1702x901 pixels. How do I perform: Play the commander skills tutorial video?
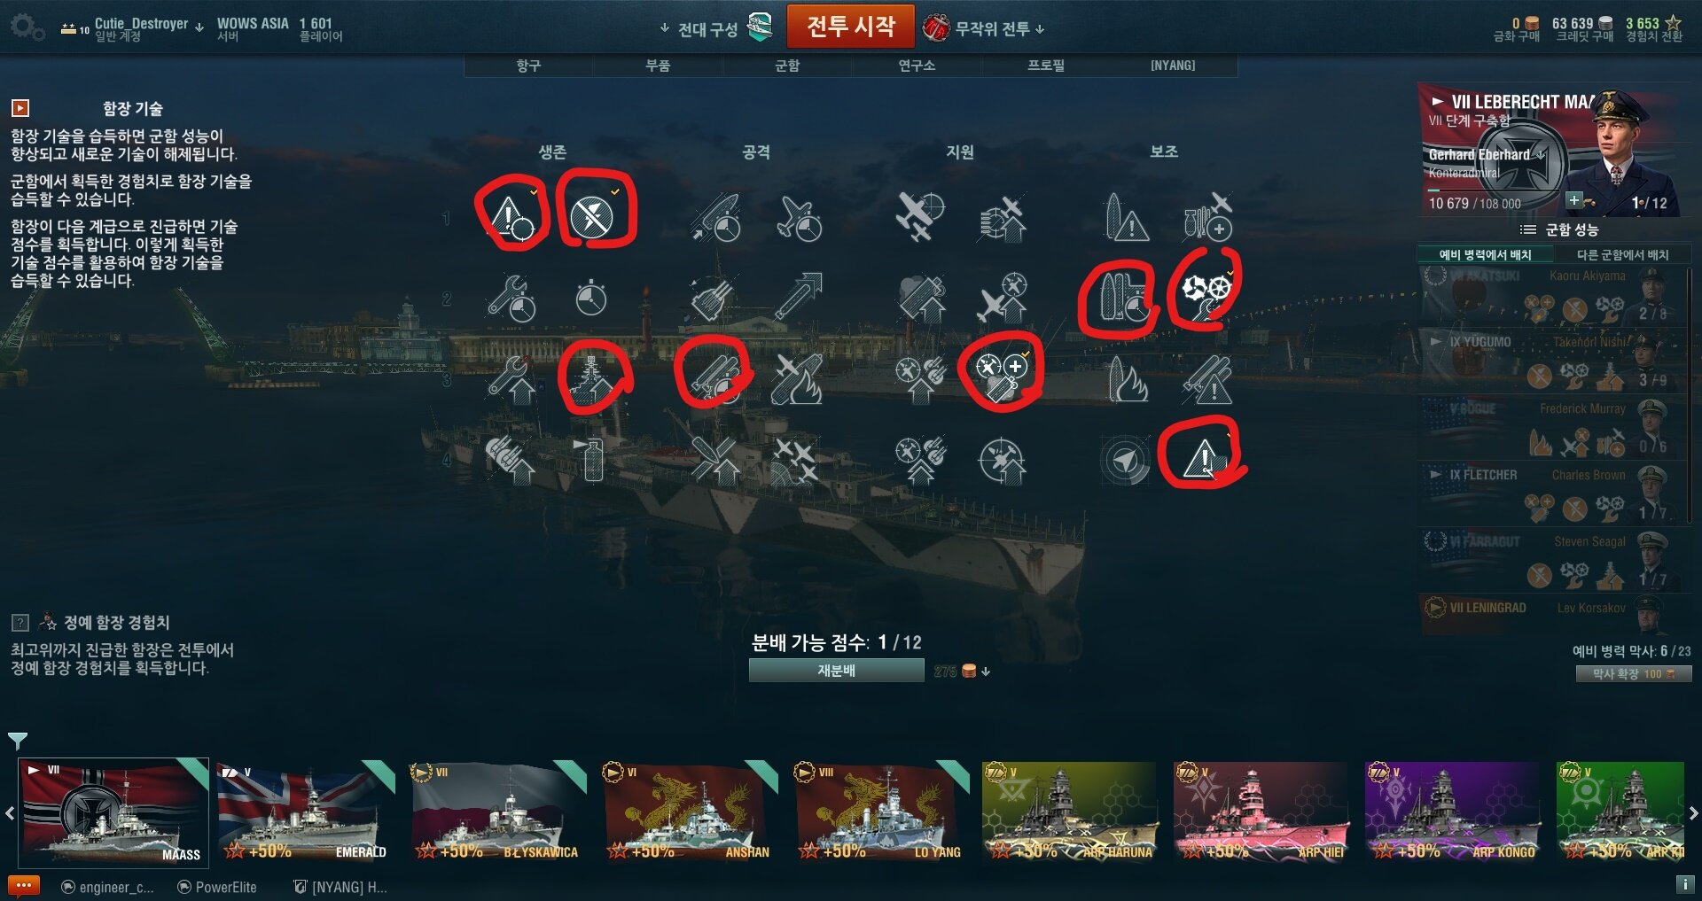[20, 108]
